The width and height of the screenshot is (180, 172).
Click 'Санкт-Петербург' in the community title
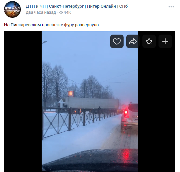pyautogui.click(x=66, y=6)
